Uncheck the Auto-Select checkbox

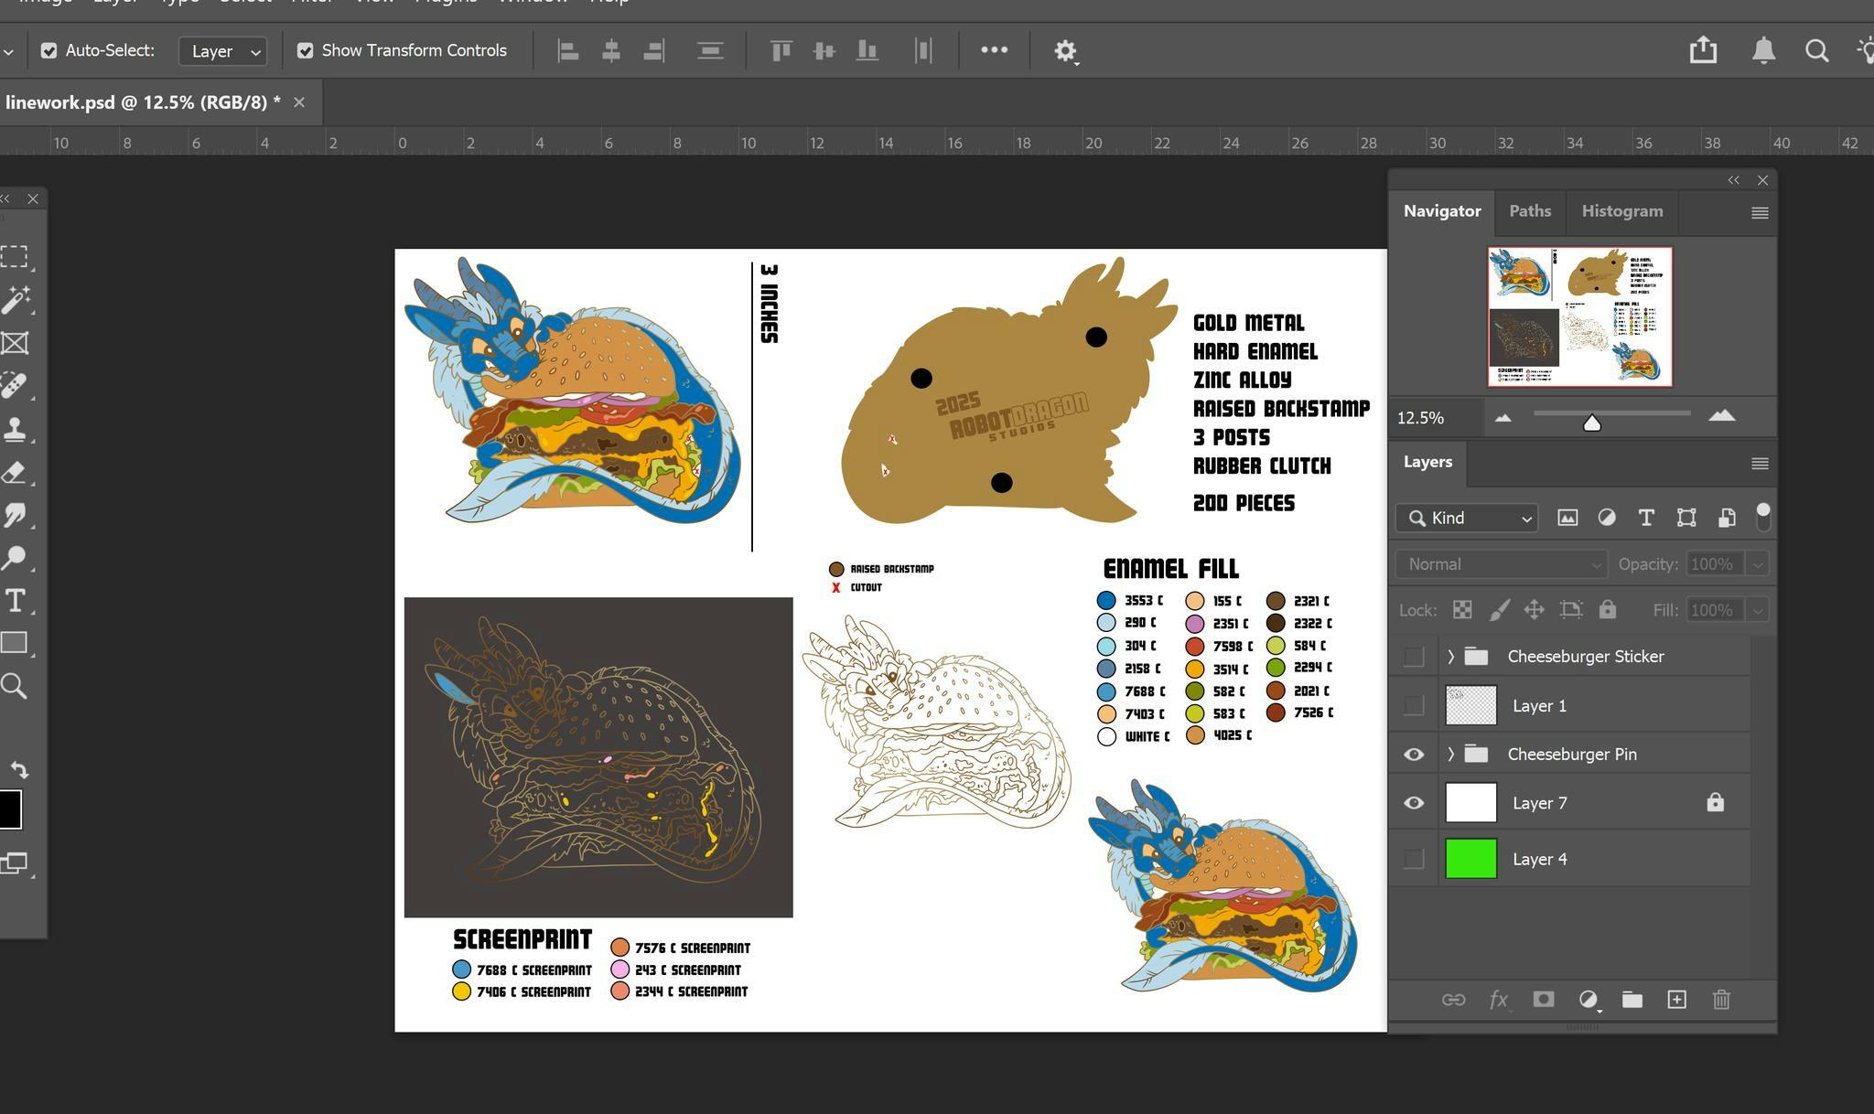tap(49, 51)
